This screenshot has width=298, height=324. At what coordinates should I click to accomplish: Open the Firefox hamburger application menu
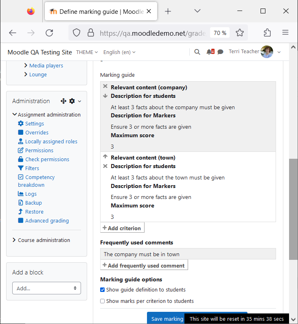pos(285,32)
